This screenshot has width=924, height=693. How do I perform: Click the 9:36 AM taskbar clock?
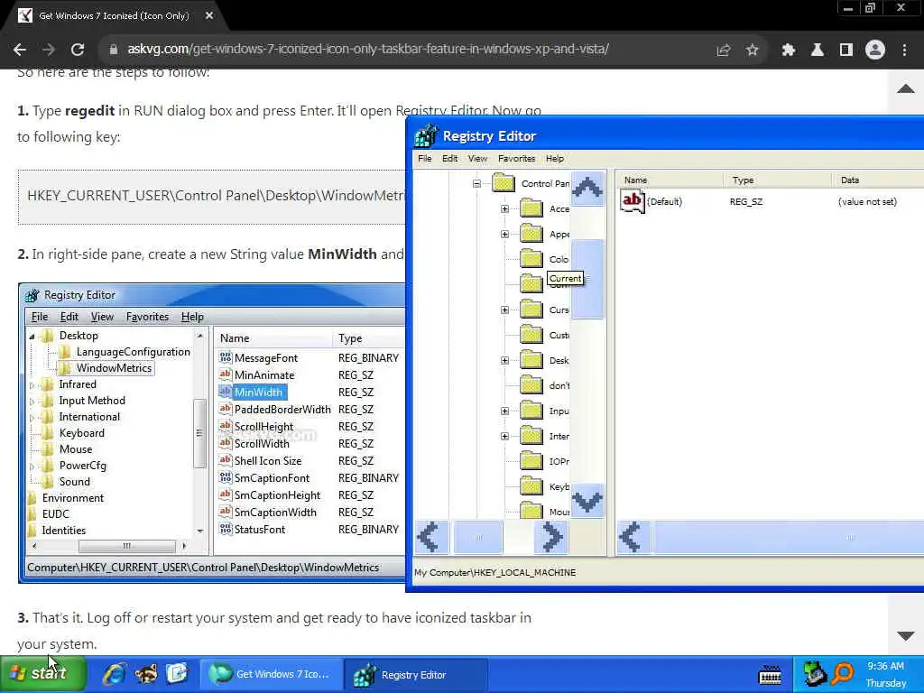886,666
